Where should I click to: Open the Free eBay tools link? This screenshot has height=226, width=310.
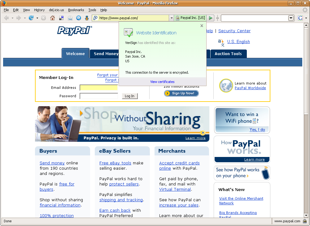tap(115, 163)
